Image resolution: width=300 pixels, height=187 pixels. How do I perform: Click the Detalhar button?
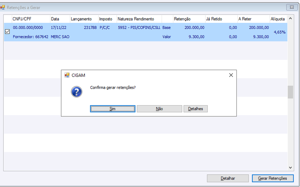coord(228,178)
